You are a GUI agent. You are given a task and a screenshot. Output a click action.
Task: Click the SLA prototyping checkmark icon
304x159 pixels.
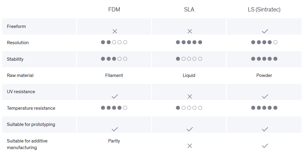(190, 129)
